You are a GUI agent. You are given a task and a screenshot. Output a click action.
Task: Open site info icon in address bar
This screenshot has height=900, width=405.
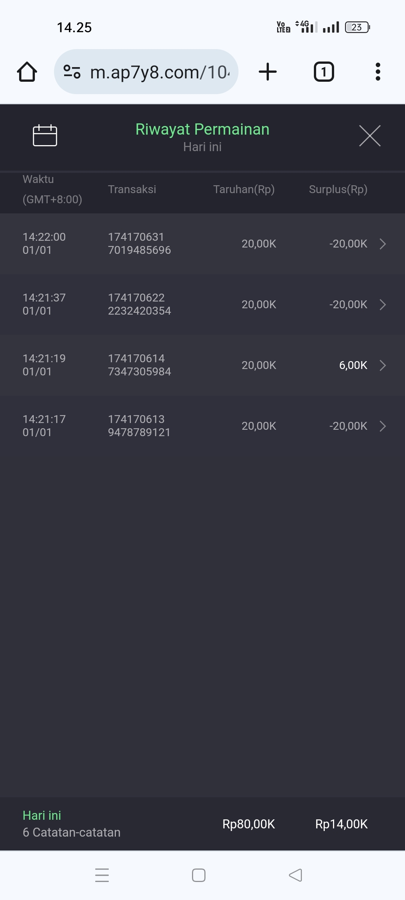[72, 72]
